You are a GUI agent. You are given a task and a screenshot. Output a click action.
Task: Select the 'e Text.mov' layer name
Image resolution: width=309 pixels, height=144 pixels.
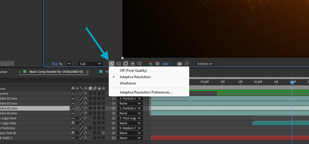pos(8,128)
